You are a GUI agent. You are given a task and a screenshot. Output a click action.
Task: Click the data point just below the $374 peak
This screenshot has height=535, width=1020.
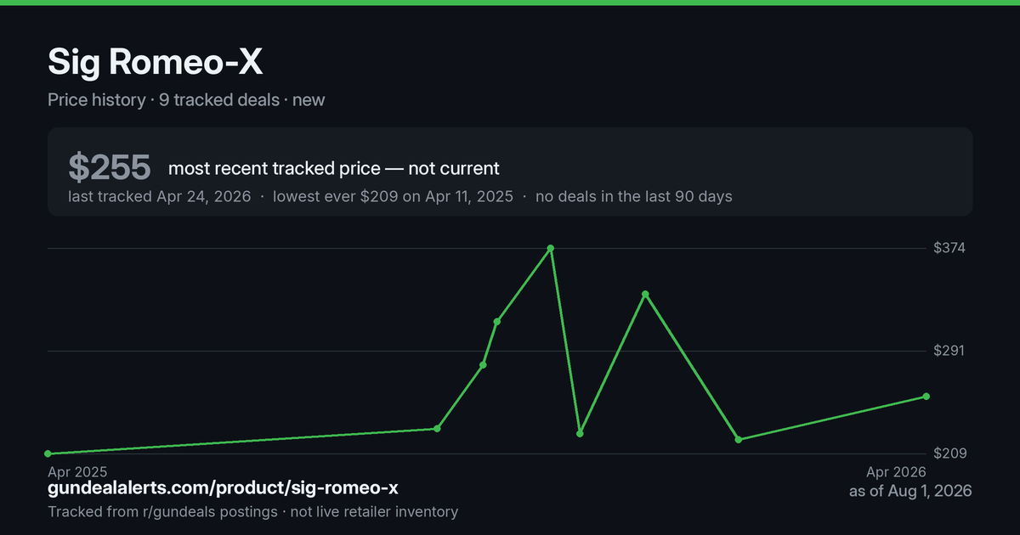[x=496, y=322]
